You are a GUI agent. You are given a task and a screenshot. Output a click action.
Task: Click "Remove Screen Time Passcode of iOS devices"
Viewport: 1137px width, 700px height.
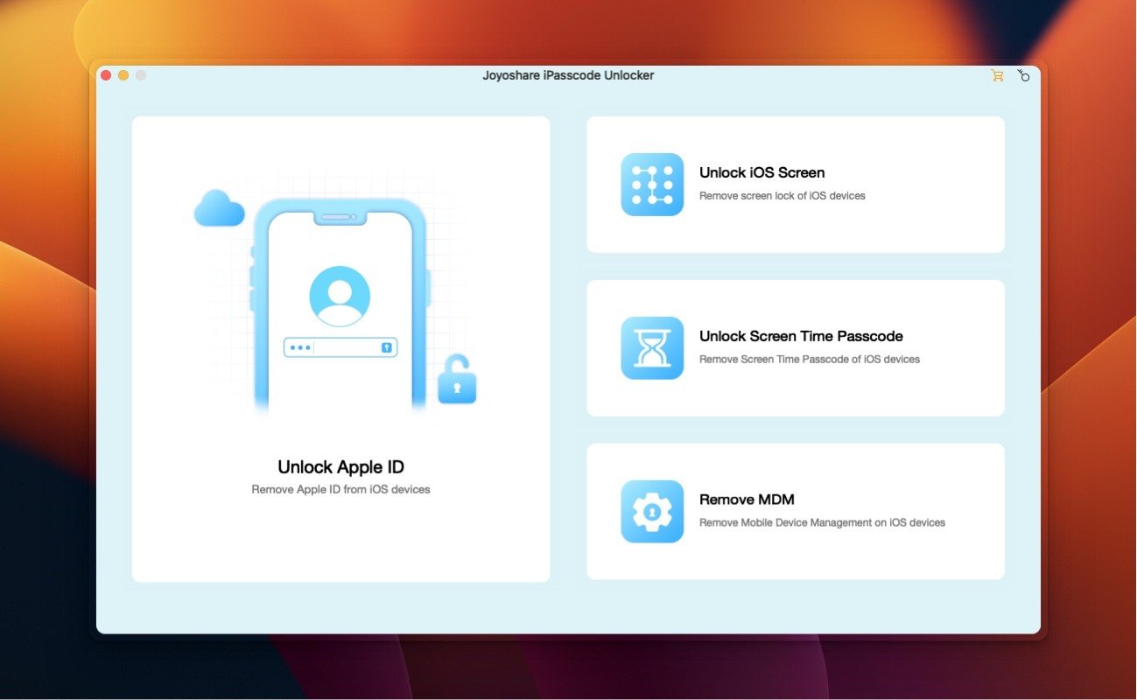810,360
